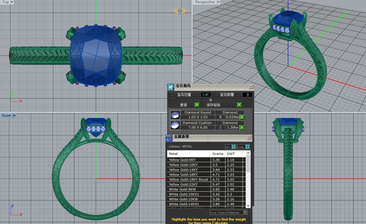Click the Diamond Cushion gem thumbnail
The width and height of the screenshot is (366, 224).
175,125
